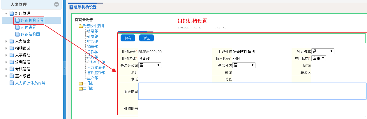Expand the 培训管理 tree node

[6, 62]
